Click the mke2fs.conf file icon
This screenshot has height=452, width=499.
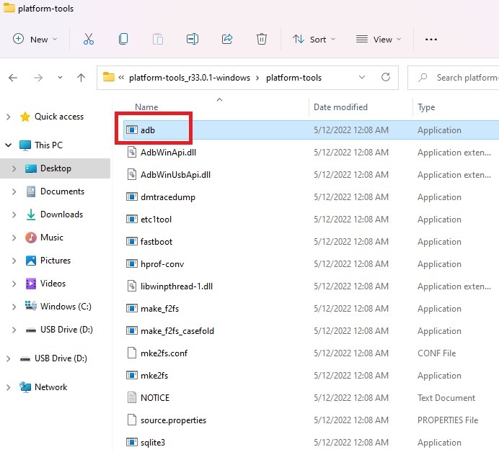point(132,353)
